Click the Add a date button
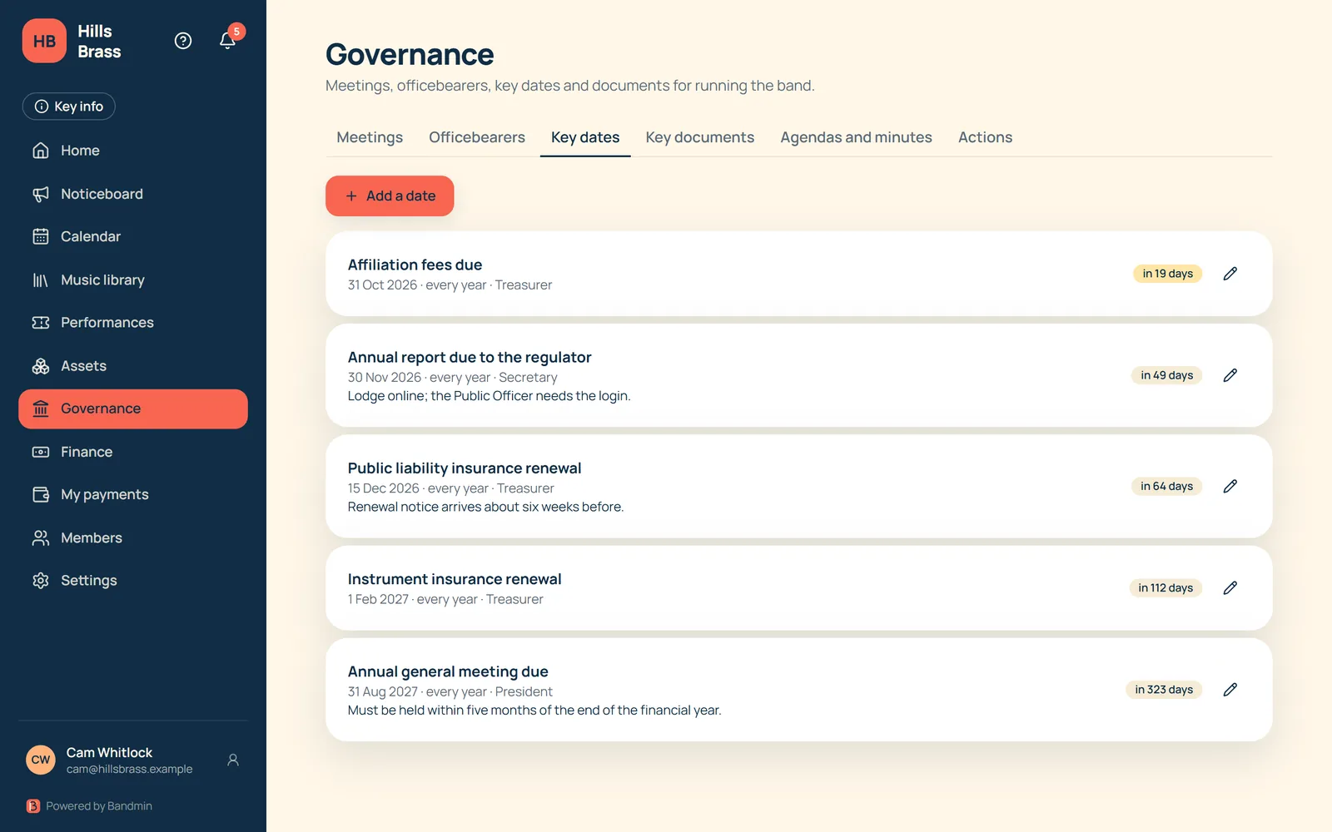The height and width of the screenshot is (832, 1332). 390,196
